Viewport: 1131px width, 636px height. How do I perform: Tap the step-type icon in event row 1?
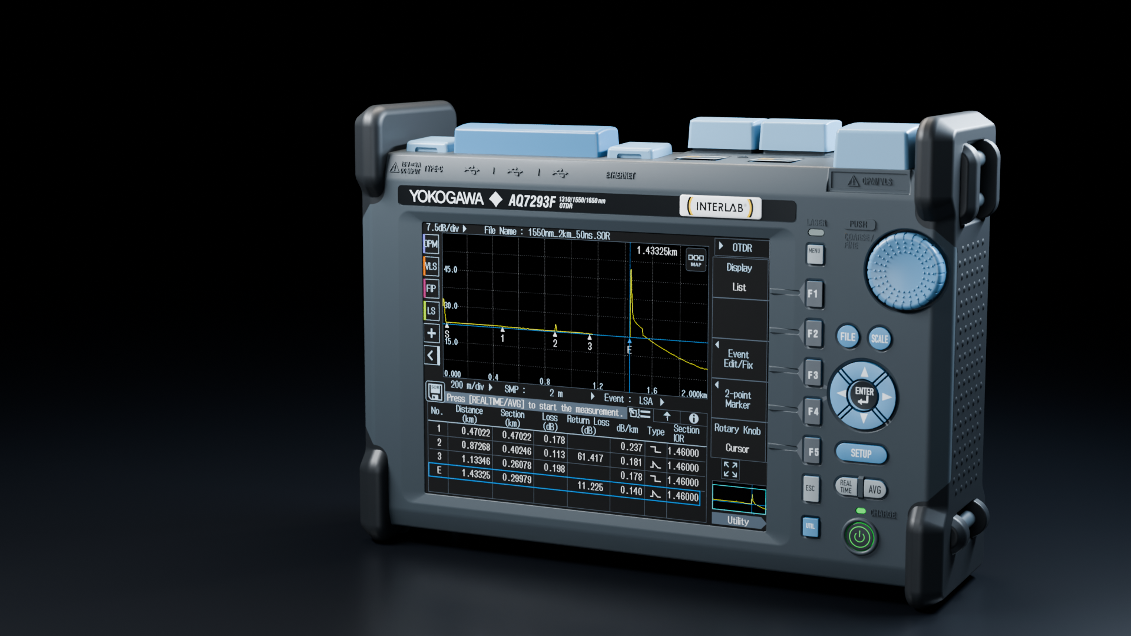click(655, 450)
